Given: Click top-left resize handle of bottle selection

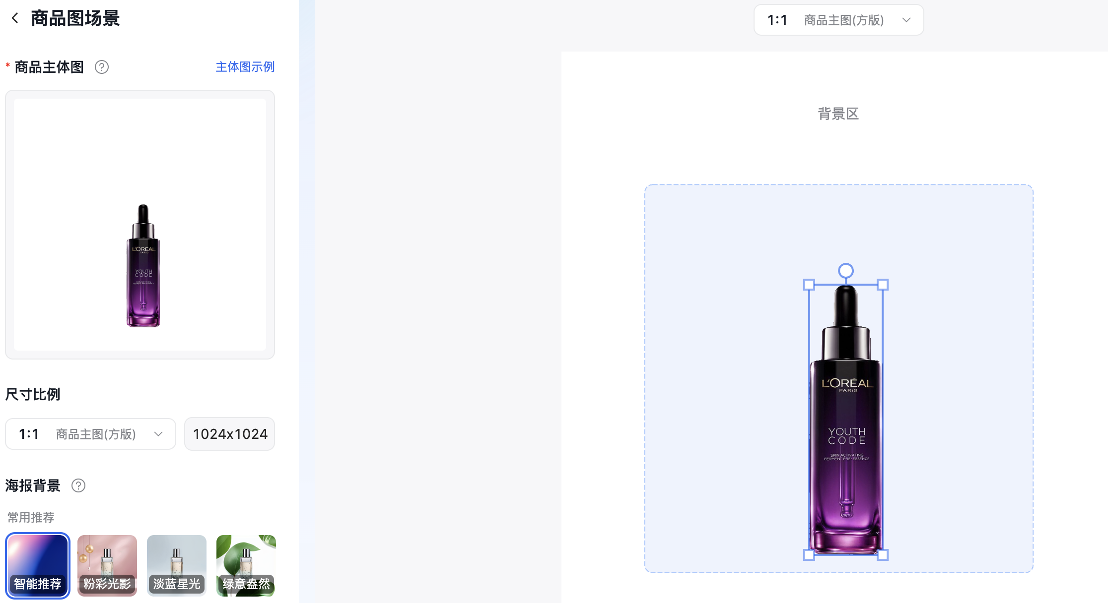Looking at the screenshot, I should (x=809, y=285).
